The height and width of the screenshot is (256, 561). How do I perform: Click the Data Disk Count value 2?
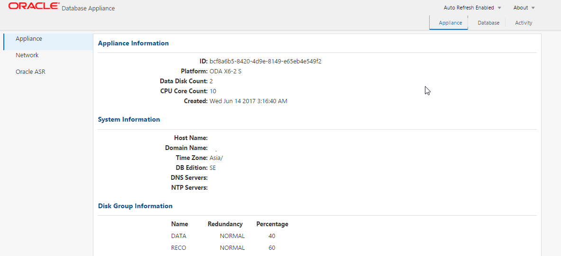211,81
